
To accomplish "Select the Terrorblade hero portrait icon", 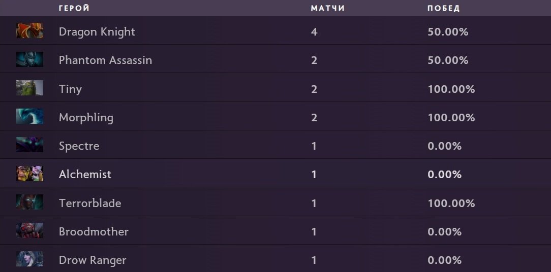I will coord(30,202).
